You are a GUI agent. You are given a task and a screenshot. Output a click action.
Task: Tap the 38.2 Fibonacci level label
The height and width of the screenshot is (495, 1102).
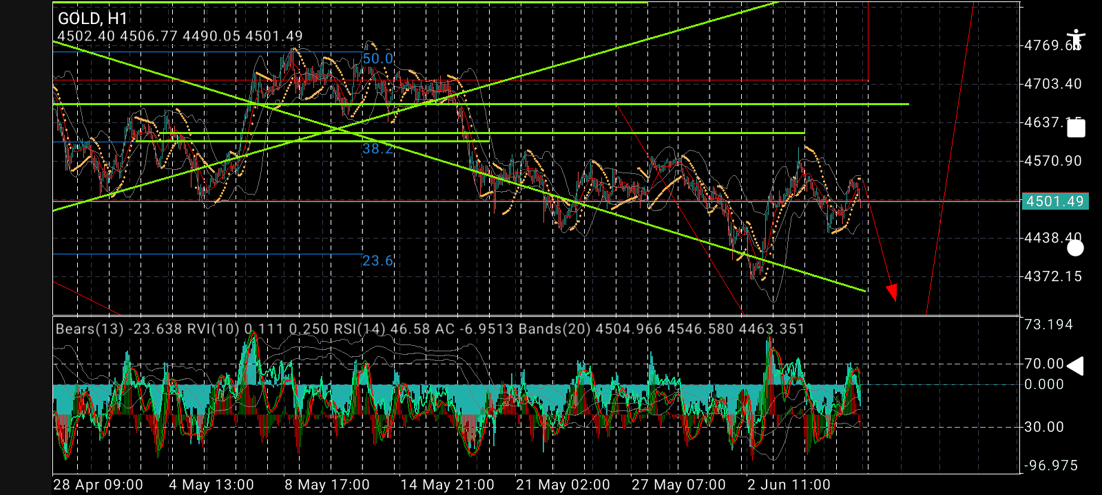[x=377, y=148]
